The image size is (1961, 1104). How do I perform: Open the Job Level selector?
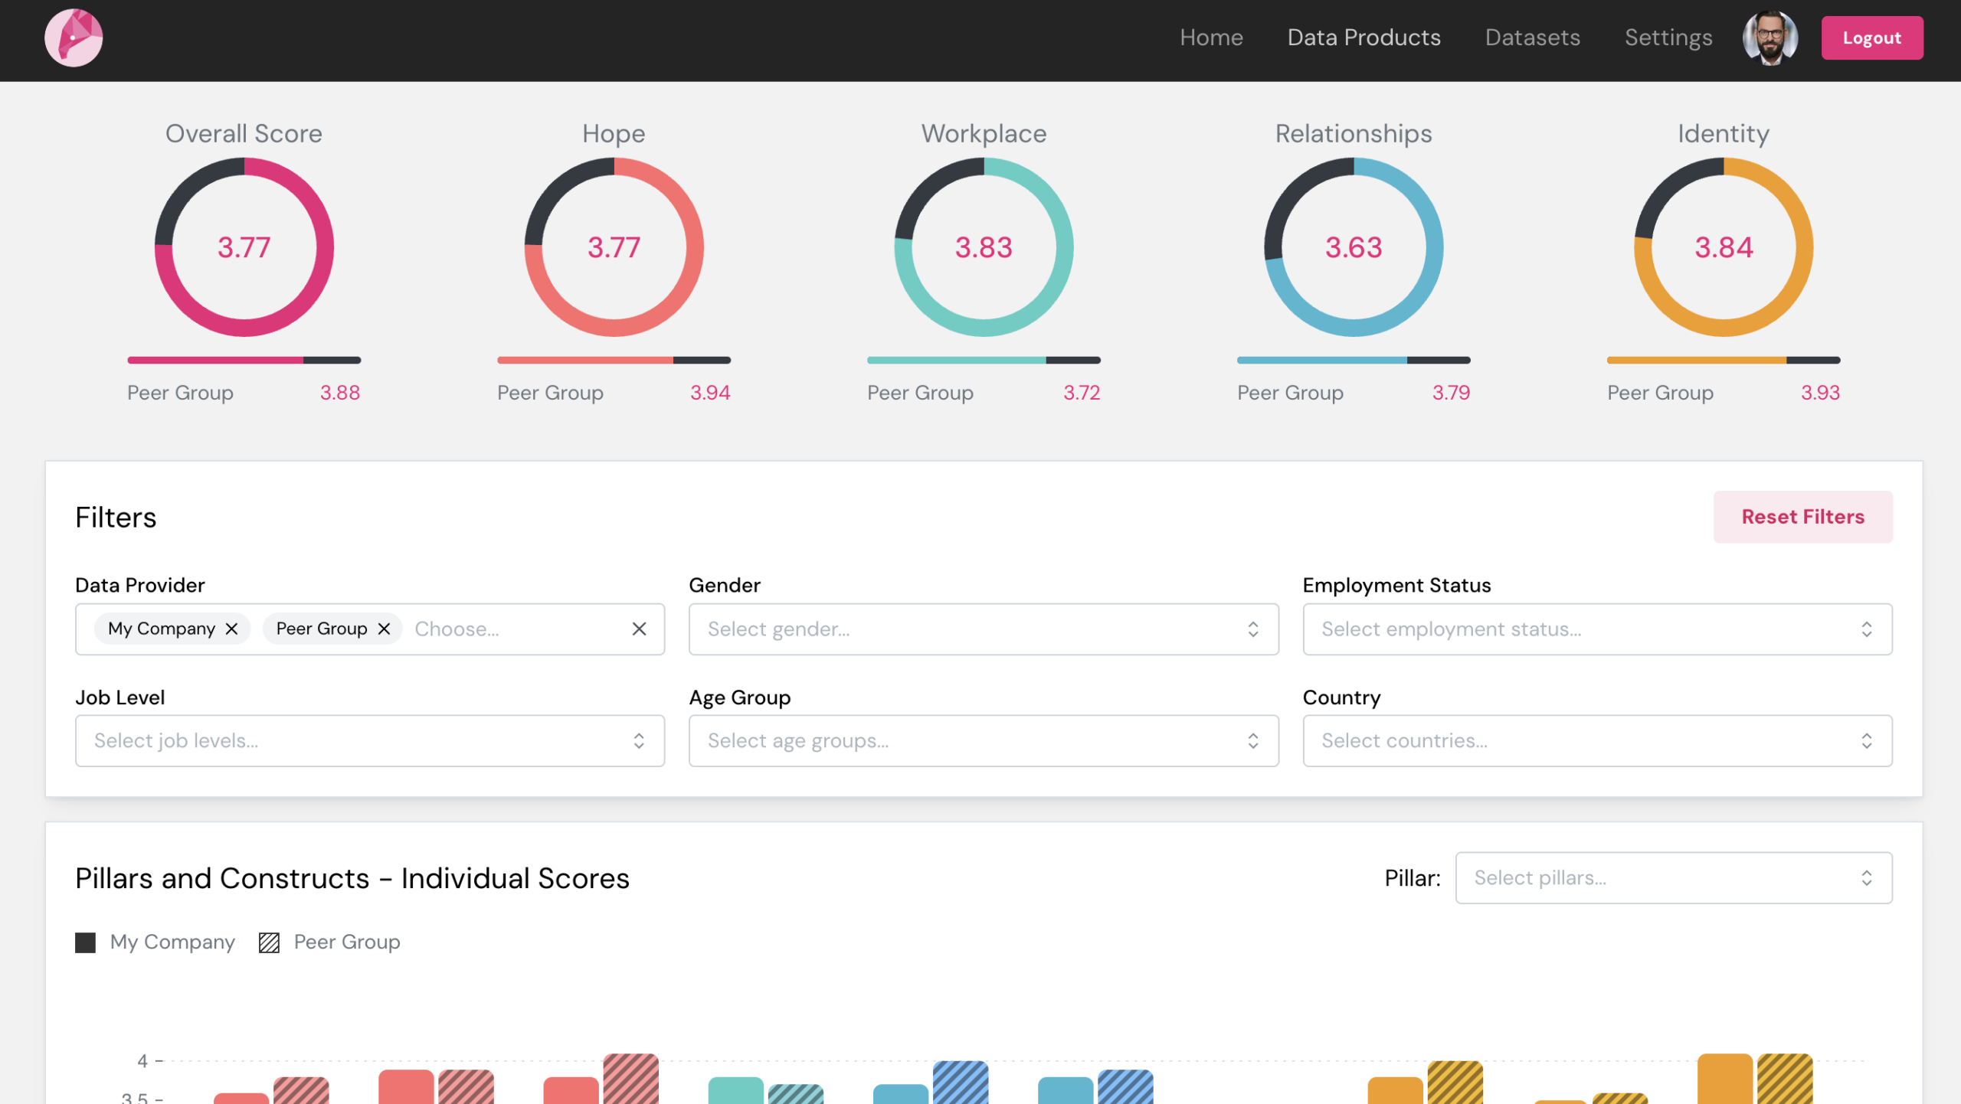(x=369, y=740)
